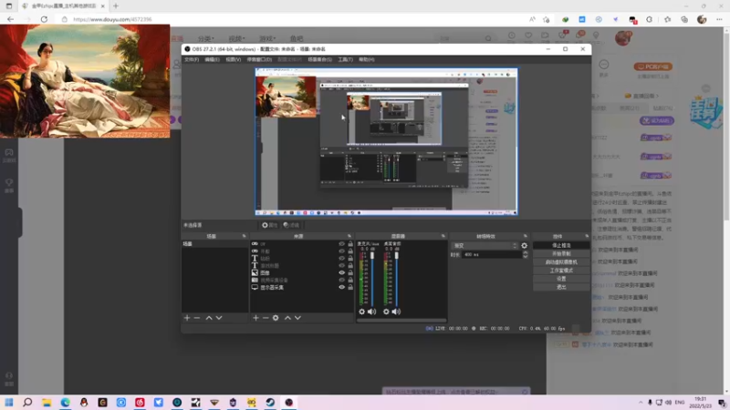Open Windows Start menu
Screen dimensions: 730x410
[9, 402]
